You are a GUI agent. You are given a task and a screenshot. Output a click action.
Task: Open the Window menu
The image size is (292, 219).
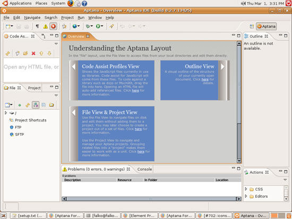(95, 17)
